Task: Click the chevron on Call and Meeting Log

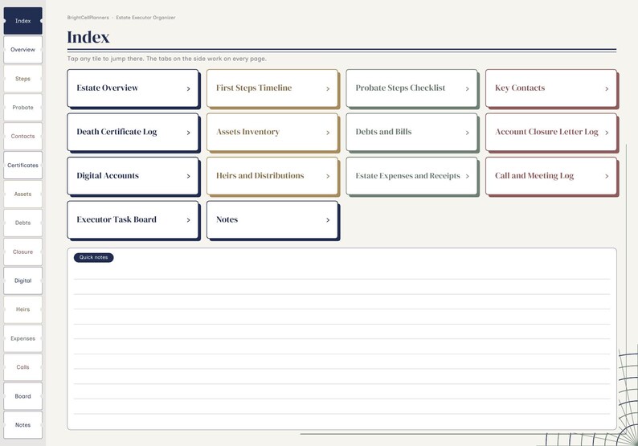Action: [607, 176]
